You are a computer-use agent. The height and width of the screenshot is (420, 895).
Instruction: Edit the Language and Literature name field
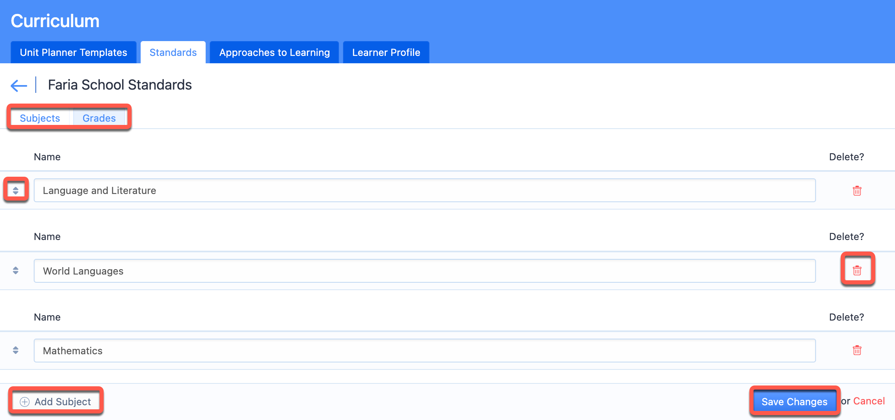(425, 190)
